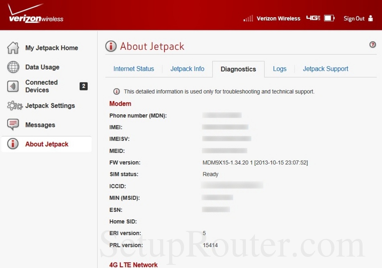Select About Jetpack in the sidebar
The width and height of the screenshot is (382, 268).
[47, 144]
